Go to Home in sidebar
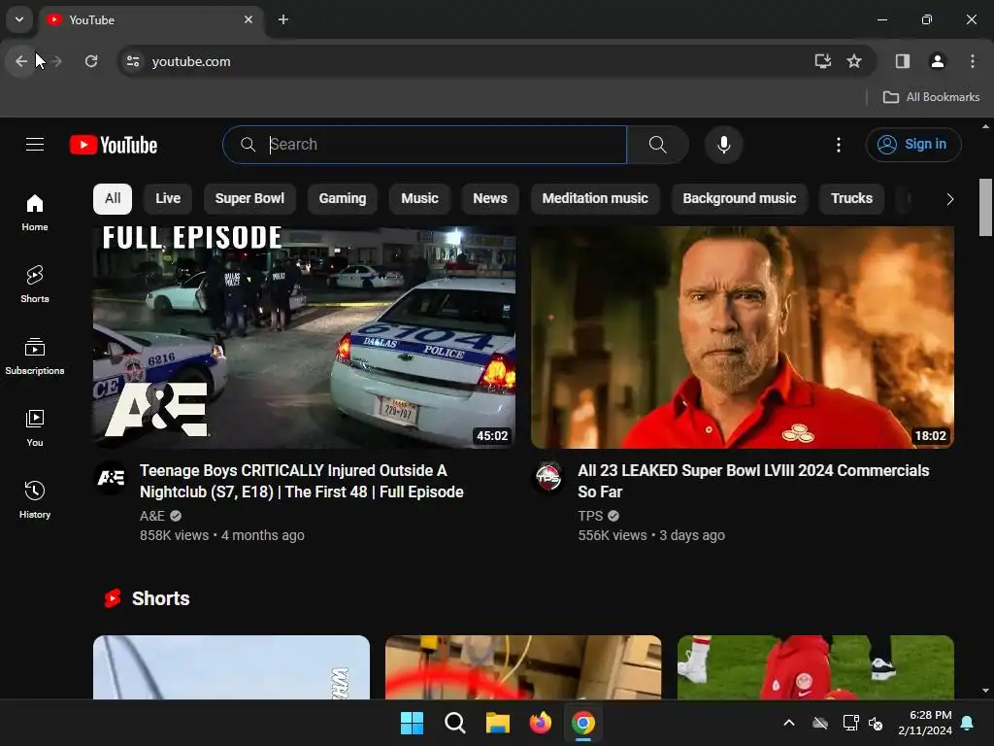The image size is (994, 746). coord(35,213)
